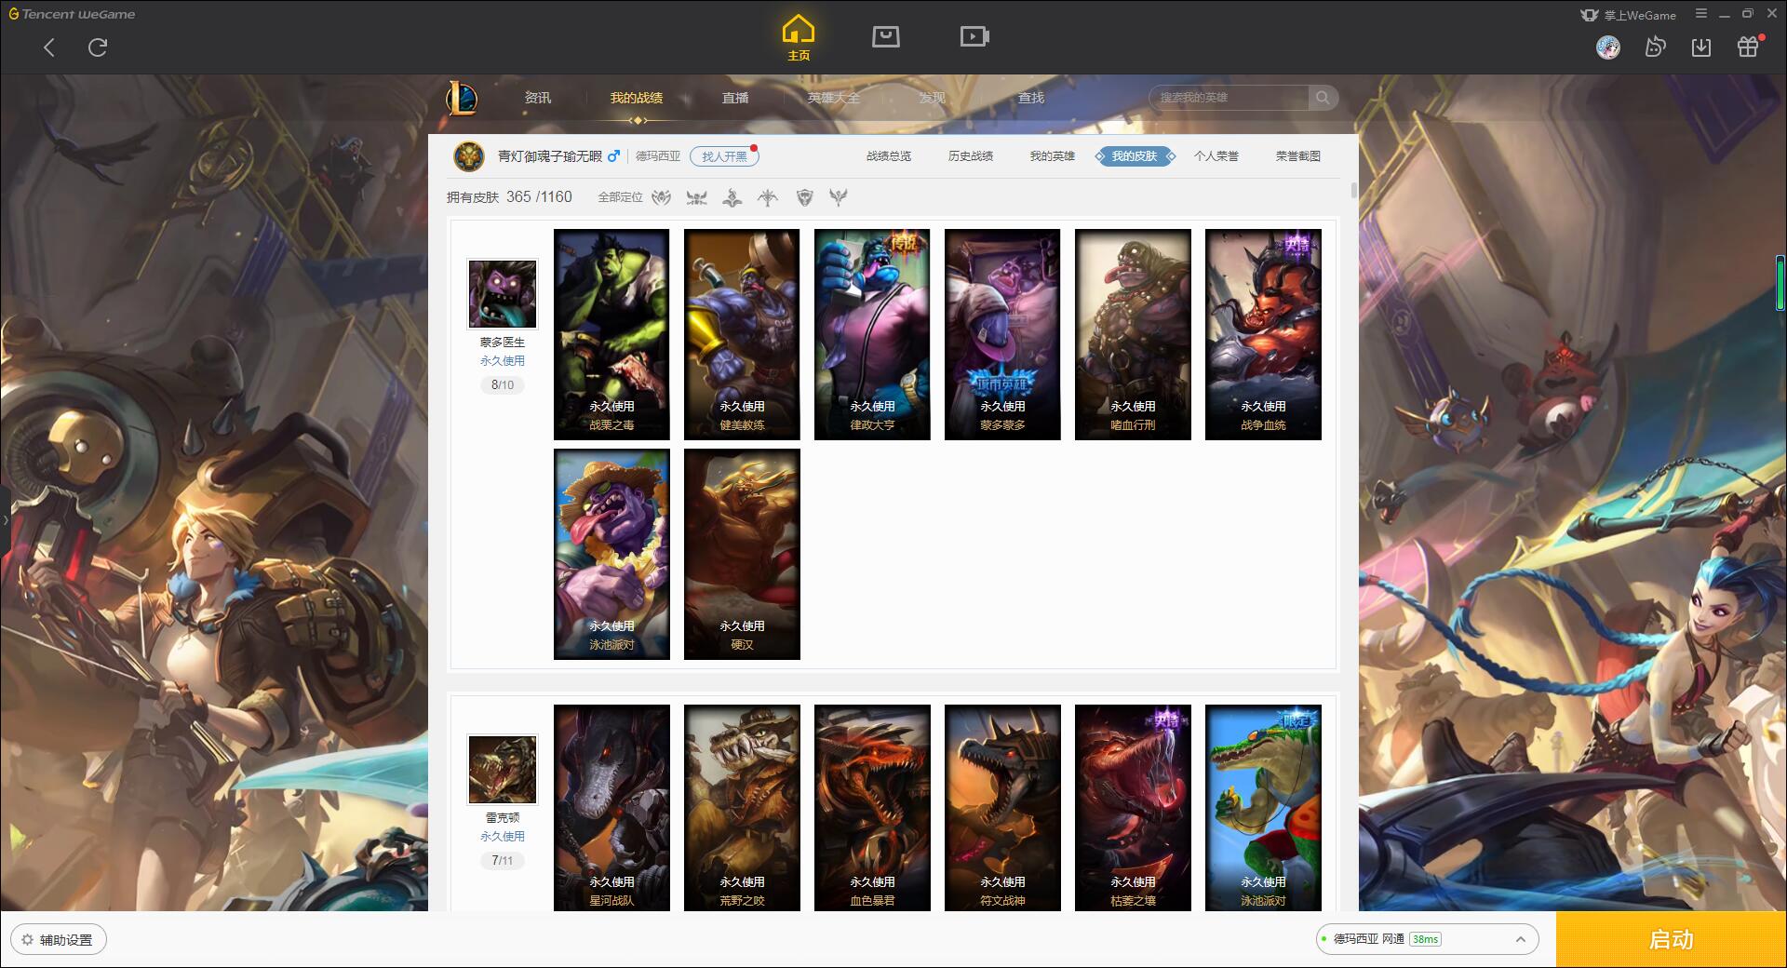Open the WeGame main menu lines icon
Viewport: 1787px width, 968px height.
[1701, 14]
